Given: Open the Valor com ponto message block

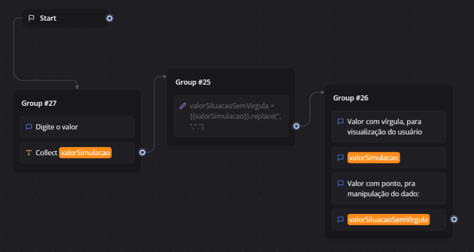Looking at the screenshot, I should (x=389, y=189).
